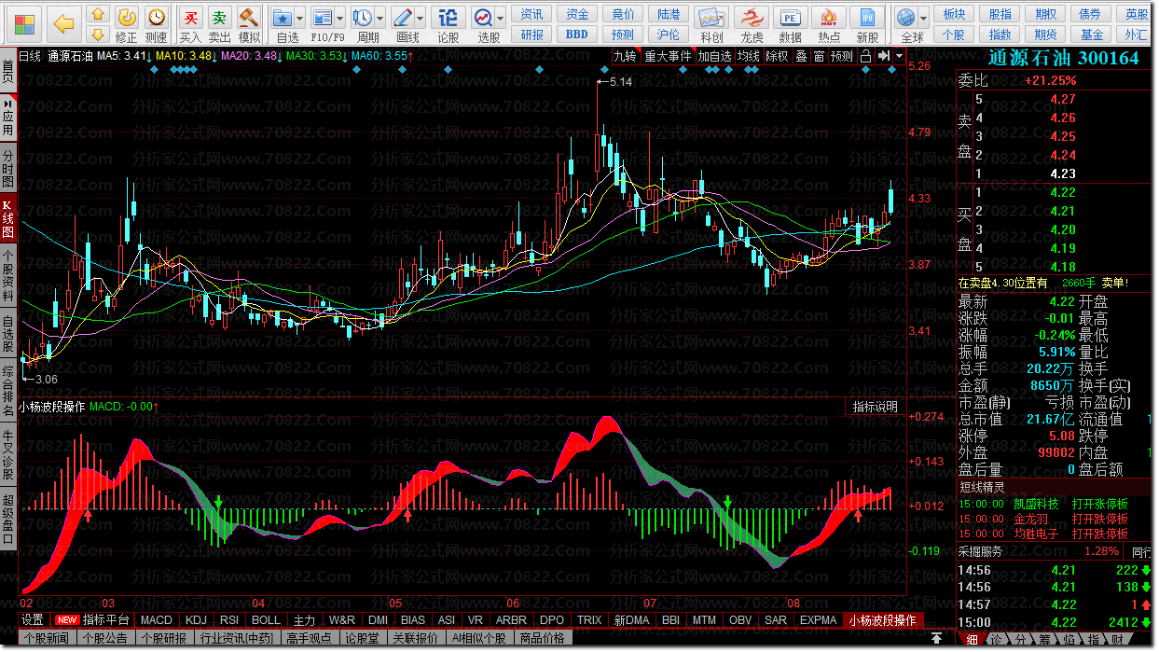Toggle the 均线 moving average display

coord(748,56)
